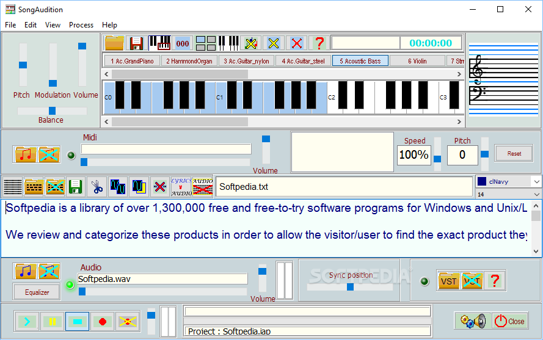Close lyrics file with crossed text folder
The height and width of the screenshot is (340, 543).
point(55,187)
